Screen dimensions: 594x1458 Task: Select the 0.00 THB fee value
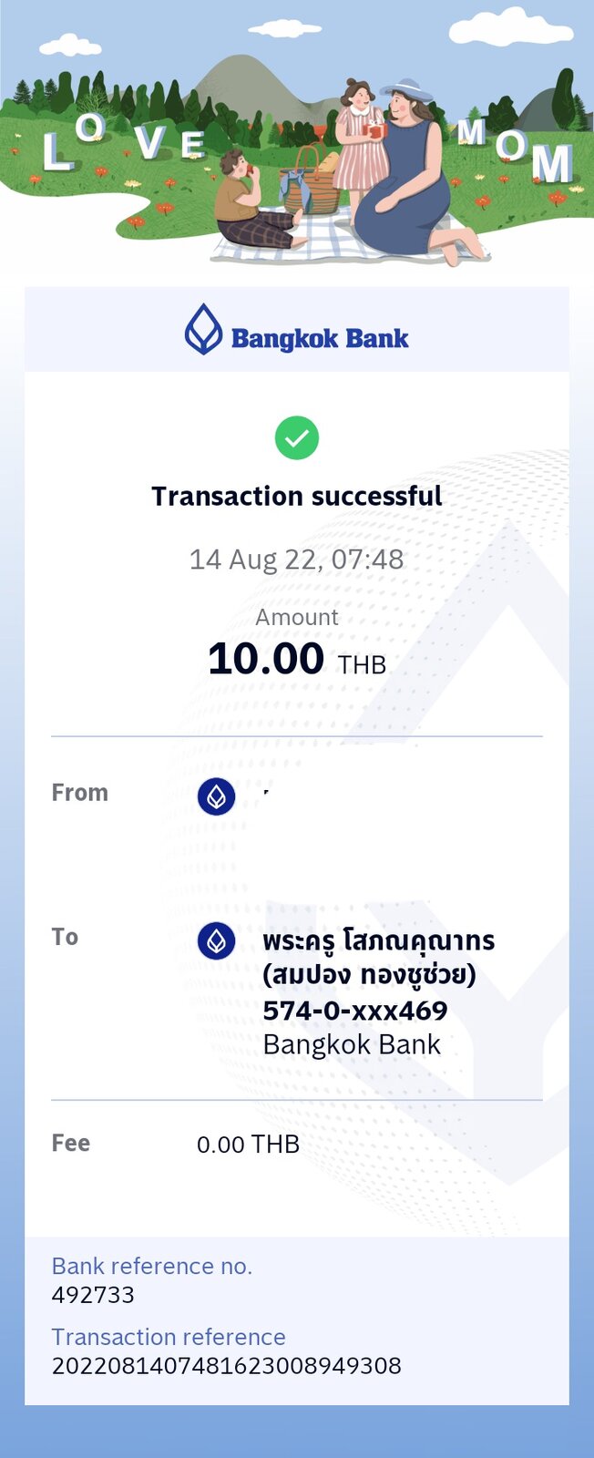(x=248, y=1145)
